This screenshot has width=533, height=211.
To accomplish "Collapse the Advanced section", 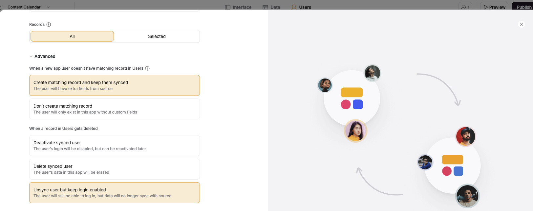I will coord(32,56).
